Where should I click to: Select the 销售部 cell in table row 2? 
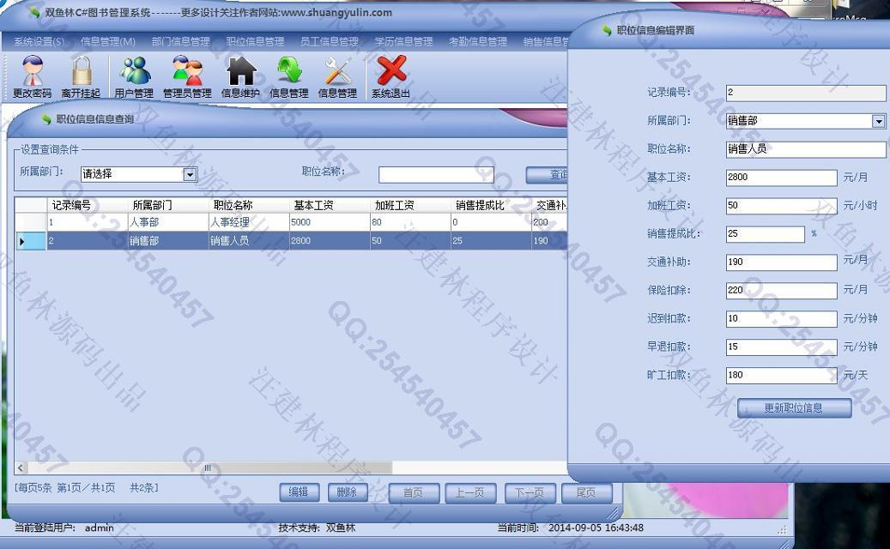tap(168, 240)
